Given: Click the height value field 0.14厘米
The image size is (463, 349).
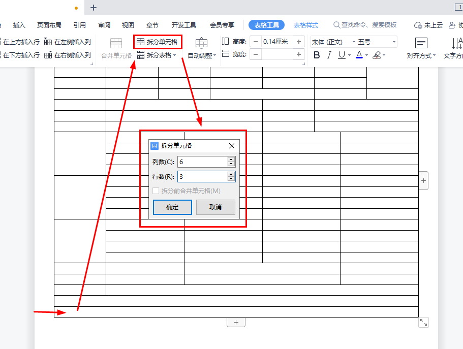Looking at the screenshot, I should click(x=277, y=42).
